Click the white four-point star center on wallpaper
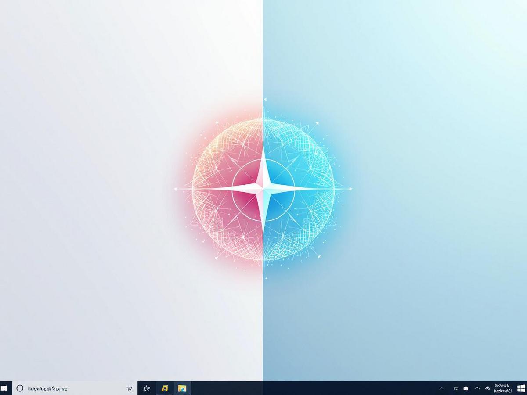527x395 pixels. 263,189
